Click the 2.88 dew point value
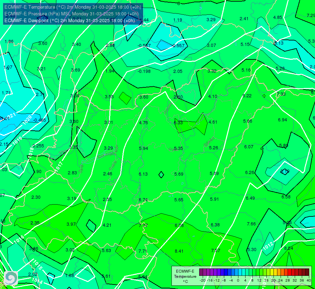Screen dimensions: 315x289 110,45
